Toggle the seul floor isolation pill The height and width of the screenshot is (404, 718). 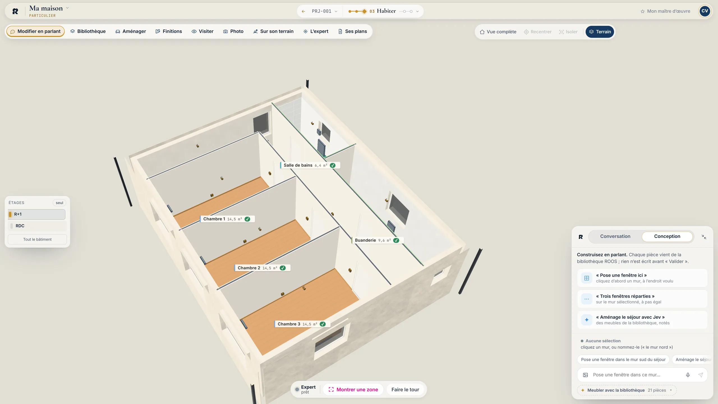click(59, 203)
